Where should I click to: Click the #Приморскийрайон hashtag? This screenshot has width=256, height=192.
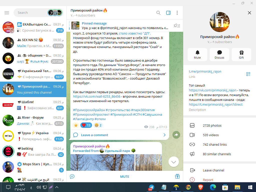tap(89, 110)
